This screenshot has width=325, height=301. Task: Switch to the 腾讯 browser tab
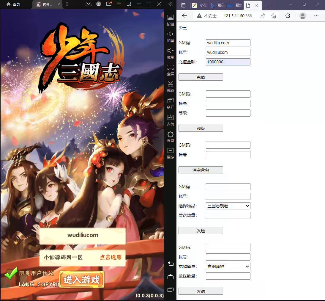click(x=217, y=5)
